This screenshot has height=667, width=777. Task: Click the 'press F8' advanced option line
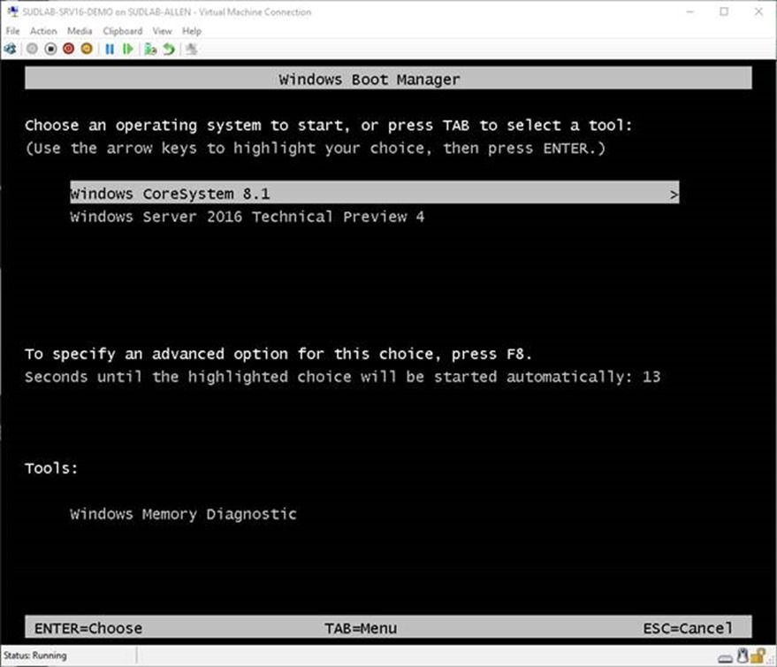278,354
